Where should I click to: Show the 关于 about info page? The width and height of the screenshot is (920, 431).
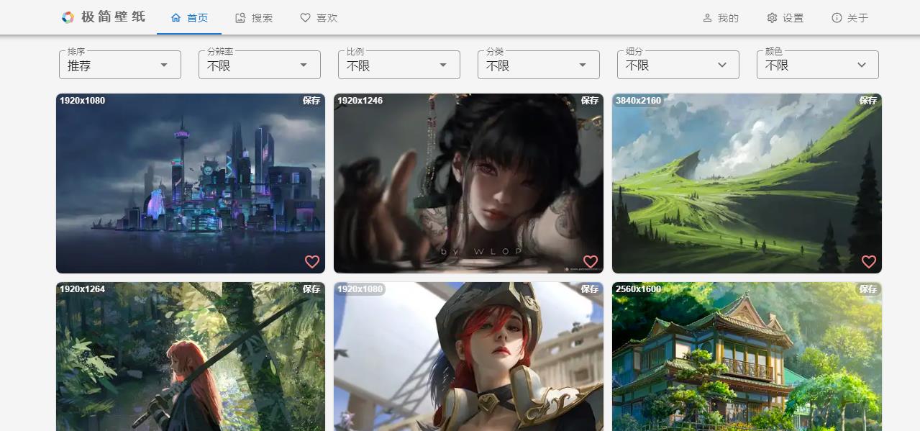850,18
